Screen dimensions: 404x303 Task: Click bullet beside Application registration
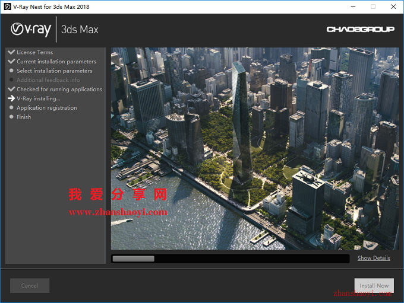click(x=11, y=107)
